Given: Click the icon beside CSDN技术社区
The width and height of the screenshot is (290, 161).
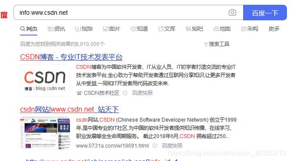Looking at the screenshot, I should click(79, 93).
